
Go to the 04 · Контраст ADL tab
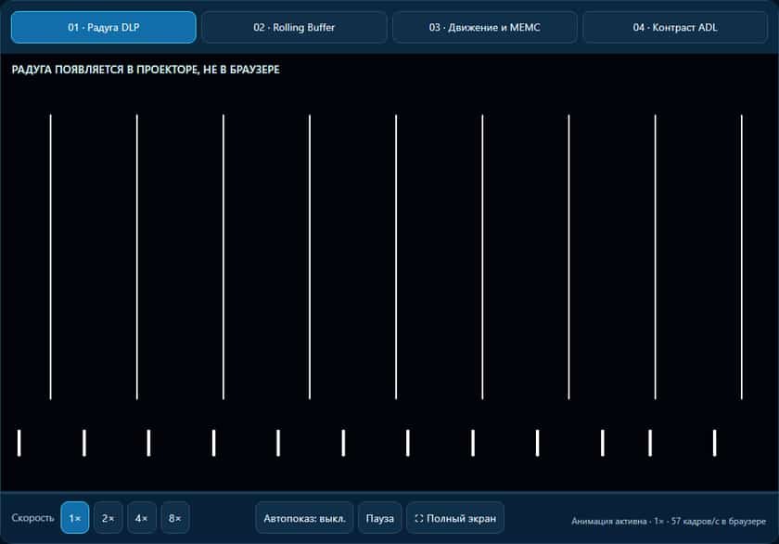point(675,27)
